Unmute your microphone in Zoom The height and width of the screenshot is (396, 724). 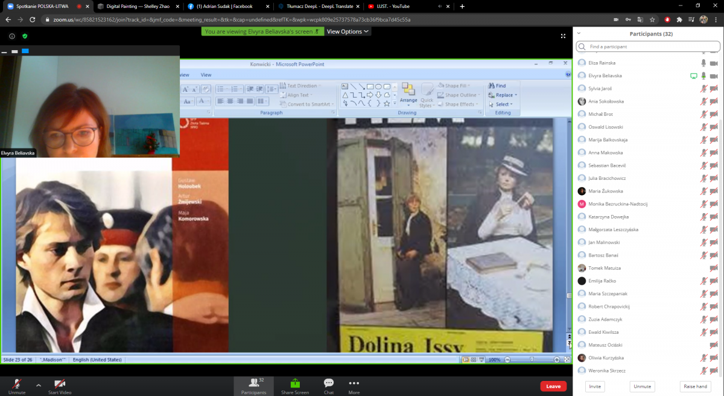(x=16, y=386)
